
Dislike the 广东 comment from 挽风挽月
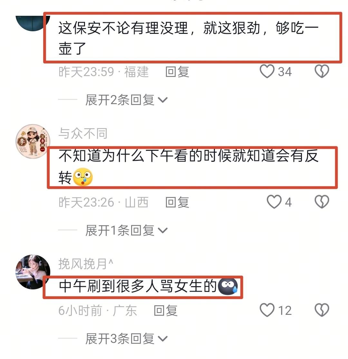322,310
